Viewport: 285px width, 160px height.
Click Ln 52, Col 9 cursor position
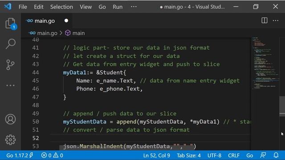(156, 155)
